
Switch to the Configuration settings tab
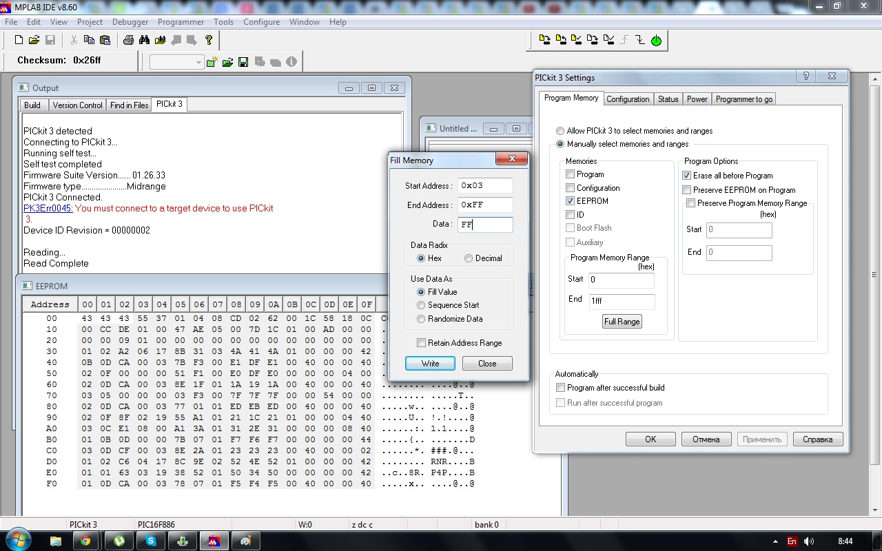click(628, 99)
